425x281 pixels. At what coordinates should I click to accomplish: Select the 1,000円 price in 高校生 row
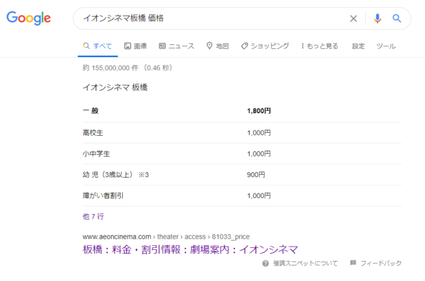click(259, 133)
